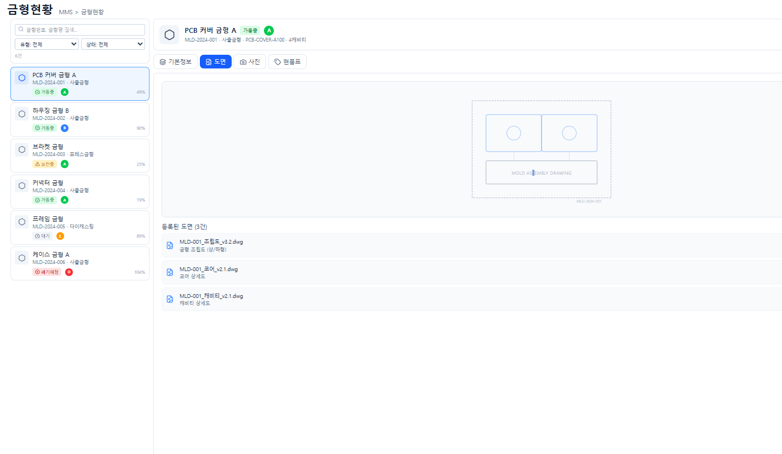This screenshot has width=782, height=454.
Task: Switch to the 기본정보 tab
Action: click(x=175, y=62)
